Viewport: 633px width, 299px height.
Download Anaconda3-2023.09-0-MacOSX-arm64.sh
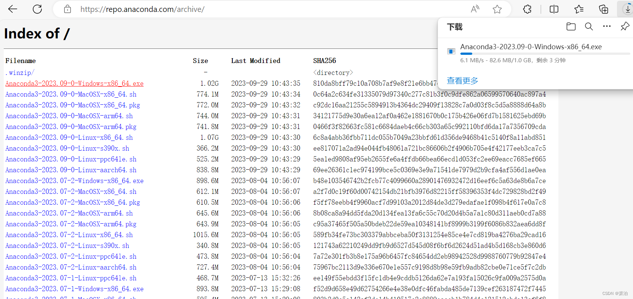pyautogui.click(x=69, y=116)
